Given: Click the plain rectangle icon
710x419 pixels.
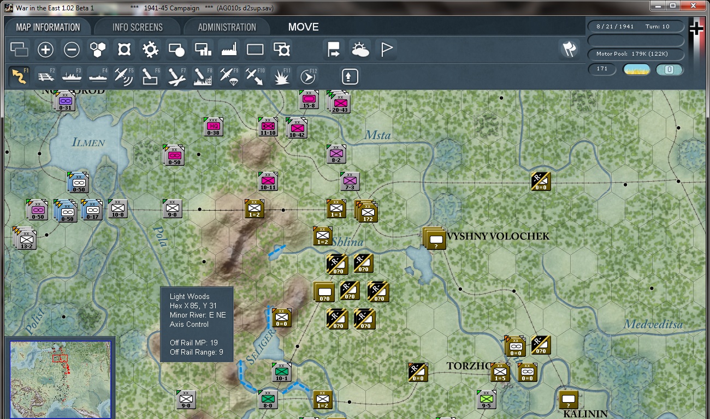Looking at the screenshot, I should pyautogui.click(x=255, y=50).
